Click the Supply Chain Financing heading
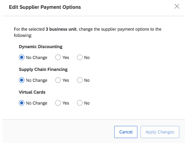Image resolution: width=185 pixels, height=143 pixels. 43,69
